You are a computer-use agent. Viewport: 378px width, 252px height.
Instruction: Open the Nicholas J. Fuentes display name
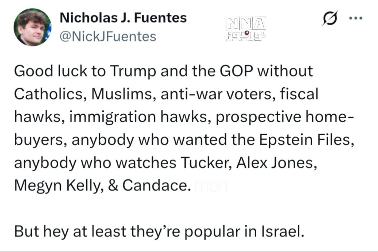(x=123, y=17)
